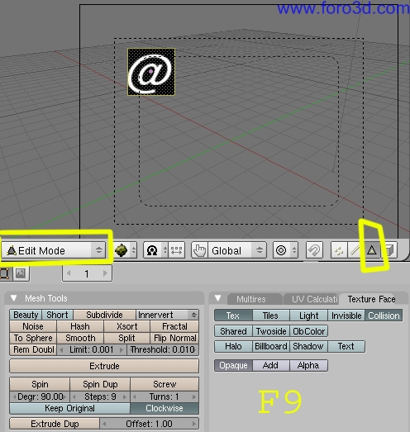Toggle move object centers only icon
410x432 pixels.
click(x=176, y=250)
